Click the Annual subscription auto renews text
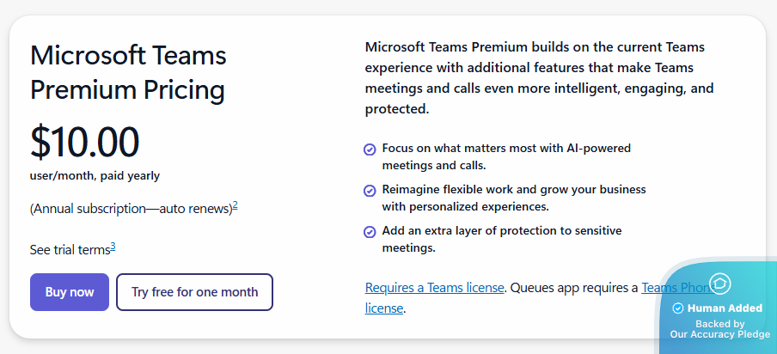Screen dimensions: 777x354 point(131,208)
